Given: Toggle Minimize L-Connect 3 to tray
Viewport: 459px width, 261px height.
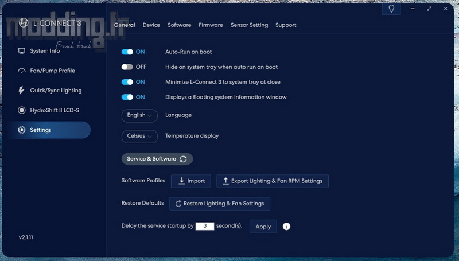Looking at the screenshot, I should point(127,82).
